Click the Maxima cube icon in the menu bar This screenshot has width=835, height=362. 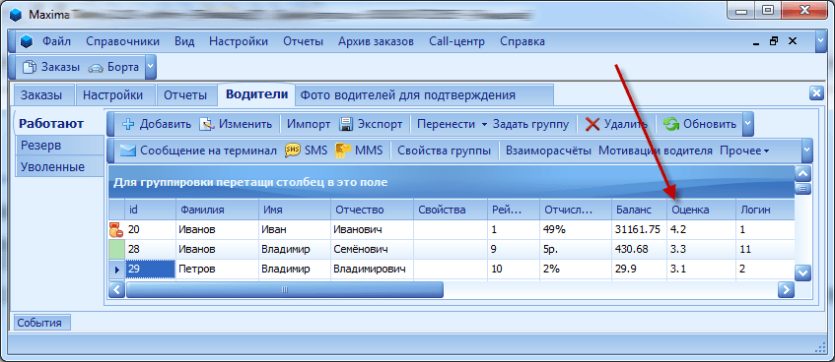27,42
